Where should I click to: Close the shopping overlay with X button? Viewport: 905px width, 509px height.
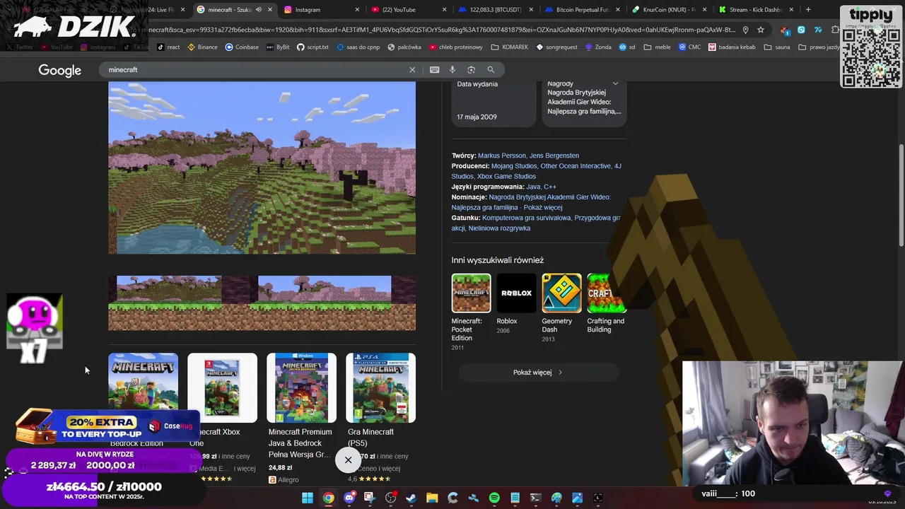pyautogui.click(x=348, y=460)
